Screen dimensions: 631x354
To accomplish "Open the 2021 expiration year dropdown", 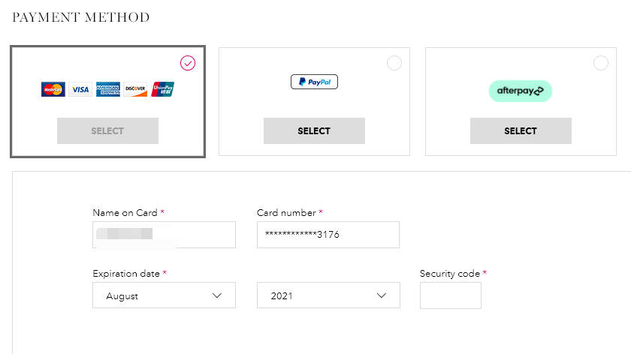I will point(328,295).
